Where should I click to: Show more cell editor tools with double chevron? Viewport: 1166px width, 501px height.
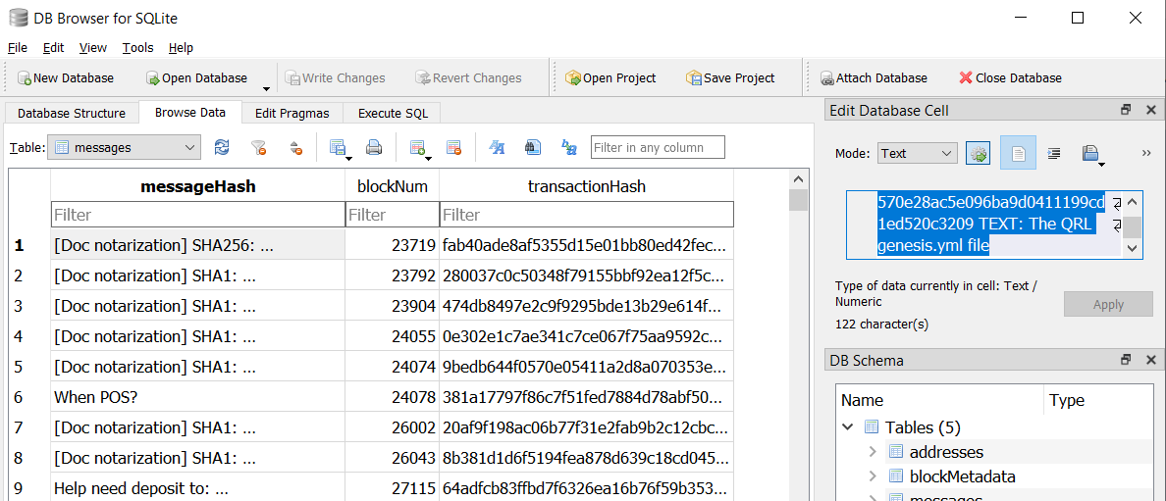tap(1146, 153)
